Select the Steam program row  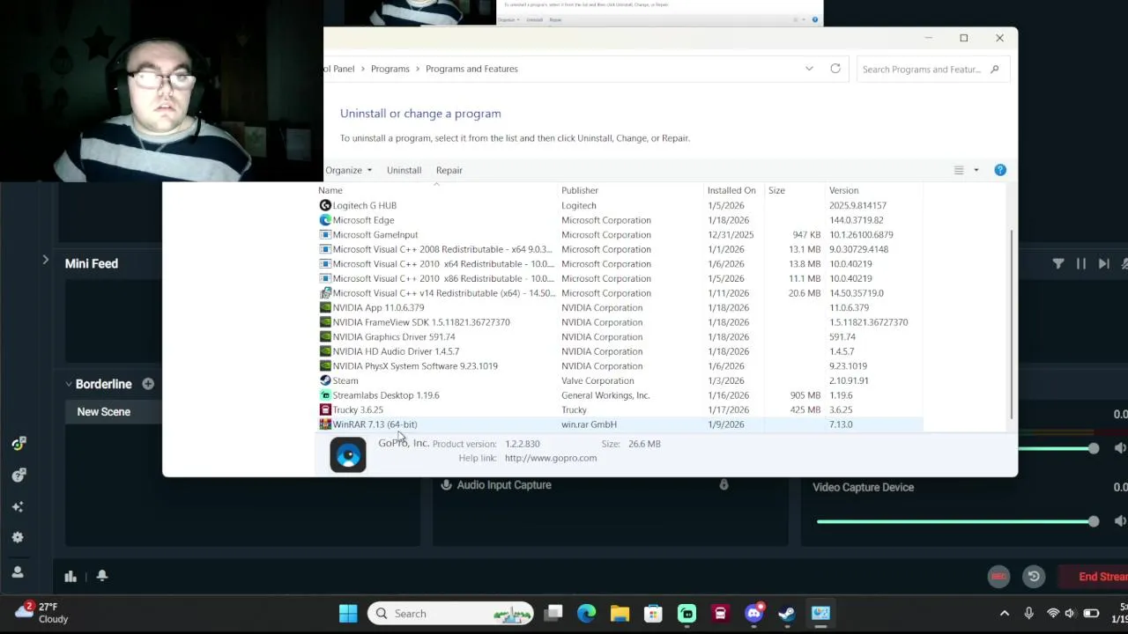click(x=620, y=380)
